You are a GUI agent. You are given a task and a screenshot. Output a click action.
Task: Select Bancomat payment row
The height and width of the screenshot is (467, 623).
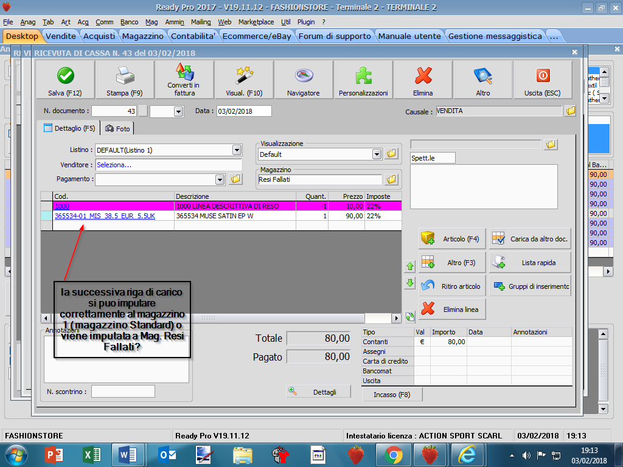(467, 371)
